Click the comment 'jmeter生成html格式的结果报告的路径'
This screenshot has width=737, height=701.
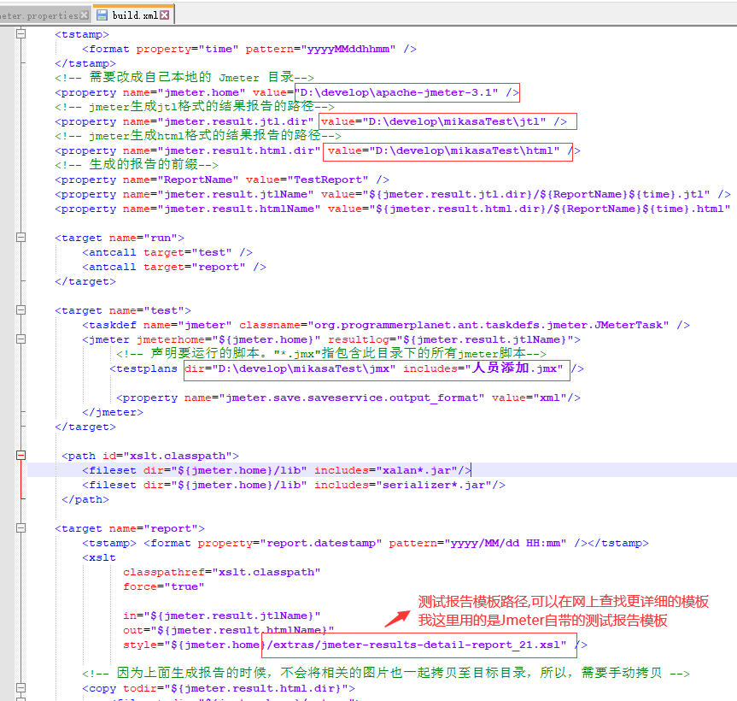click(198, 135)
